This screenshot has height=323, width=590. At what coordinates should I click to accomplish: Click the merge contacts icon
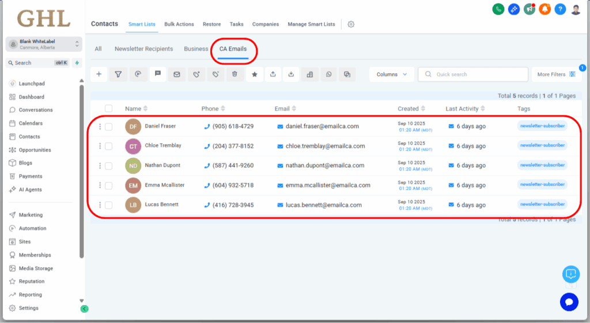[x=347, y=74]
